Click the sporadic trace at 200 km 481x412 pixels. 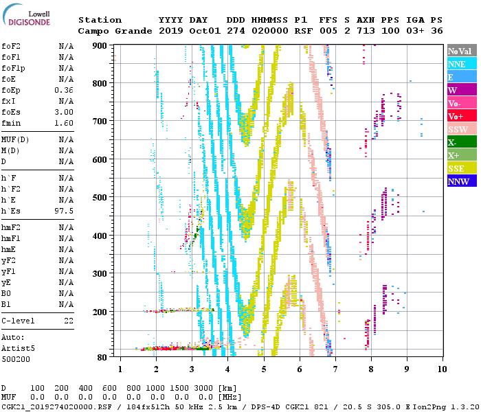click(x=179, y=310)
